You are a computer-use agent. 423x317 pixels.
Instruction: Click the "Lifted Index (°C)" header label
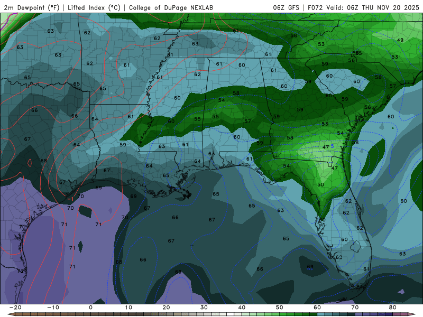point(94,7)
